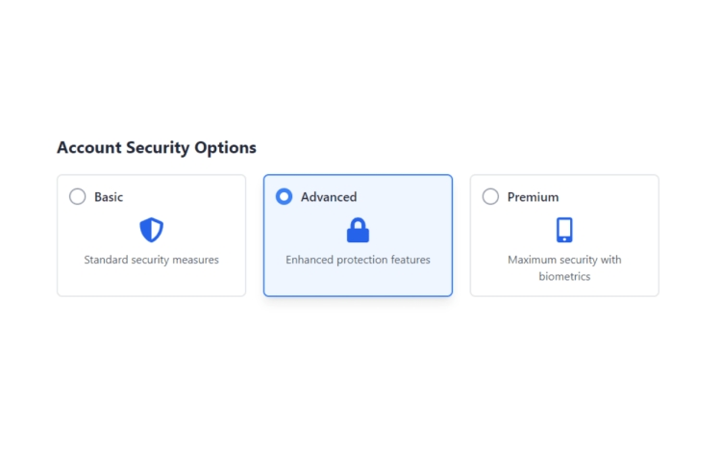Choose the Basic security option card
The image size is (721, 451).
[151, 236]
